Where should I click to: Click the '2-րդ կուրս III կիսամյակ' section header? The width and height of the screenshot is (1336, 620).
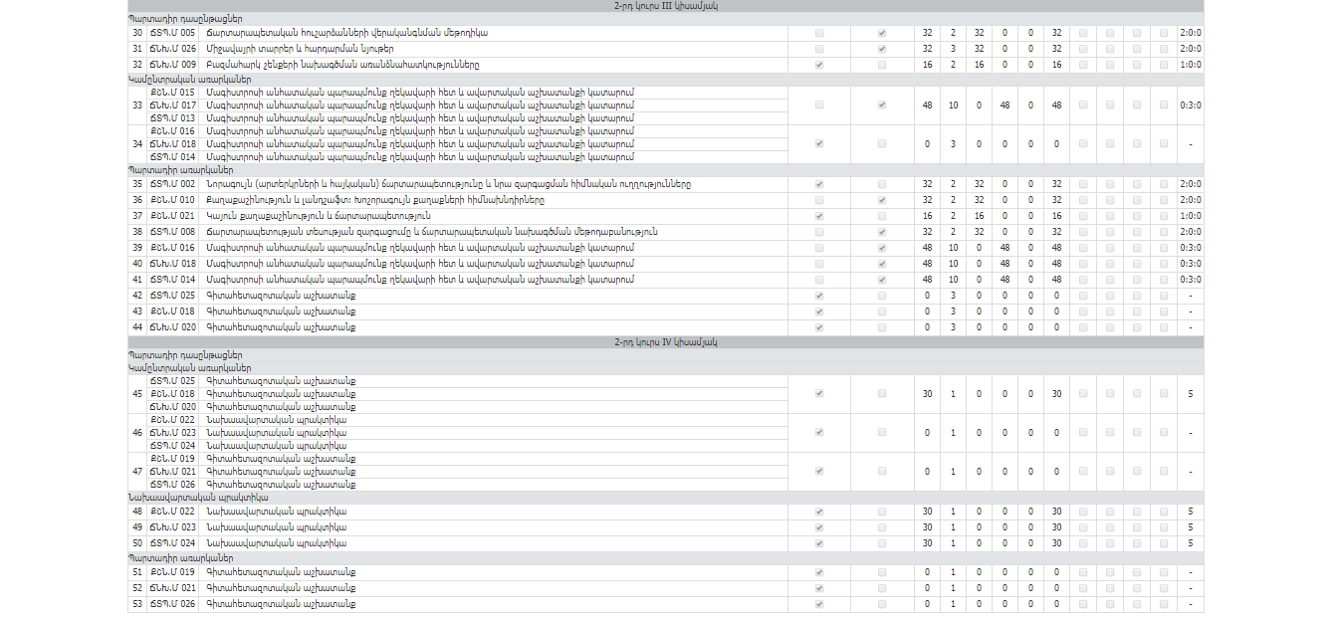pos(666,6)
